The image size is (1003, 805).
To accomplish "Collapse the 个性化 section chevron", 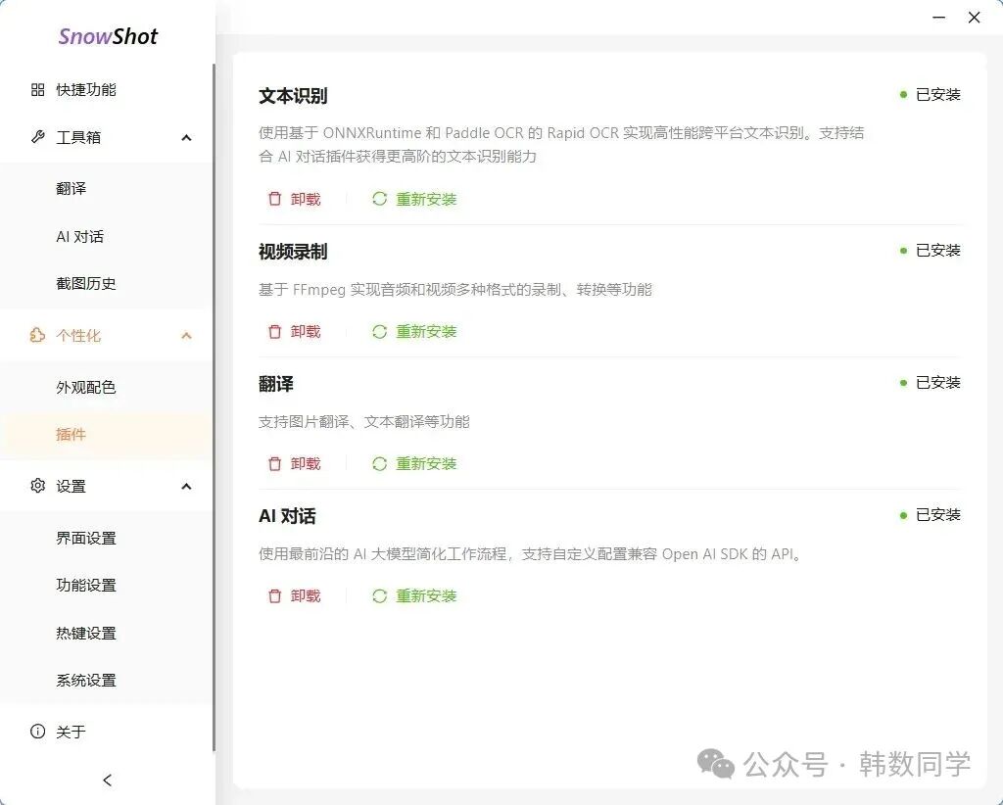I will coord(186,336).
